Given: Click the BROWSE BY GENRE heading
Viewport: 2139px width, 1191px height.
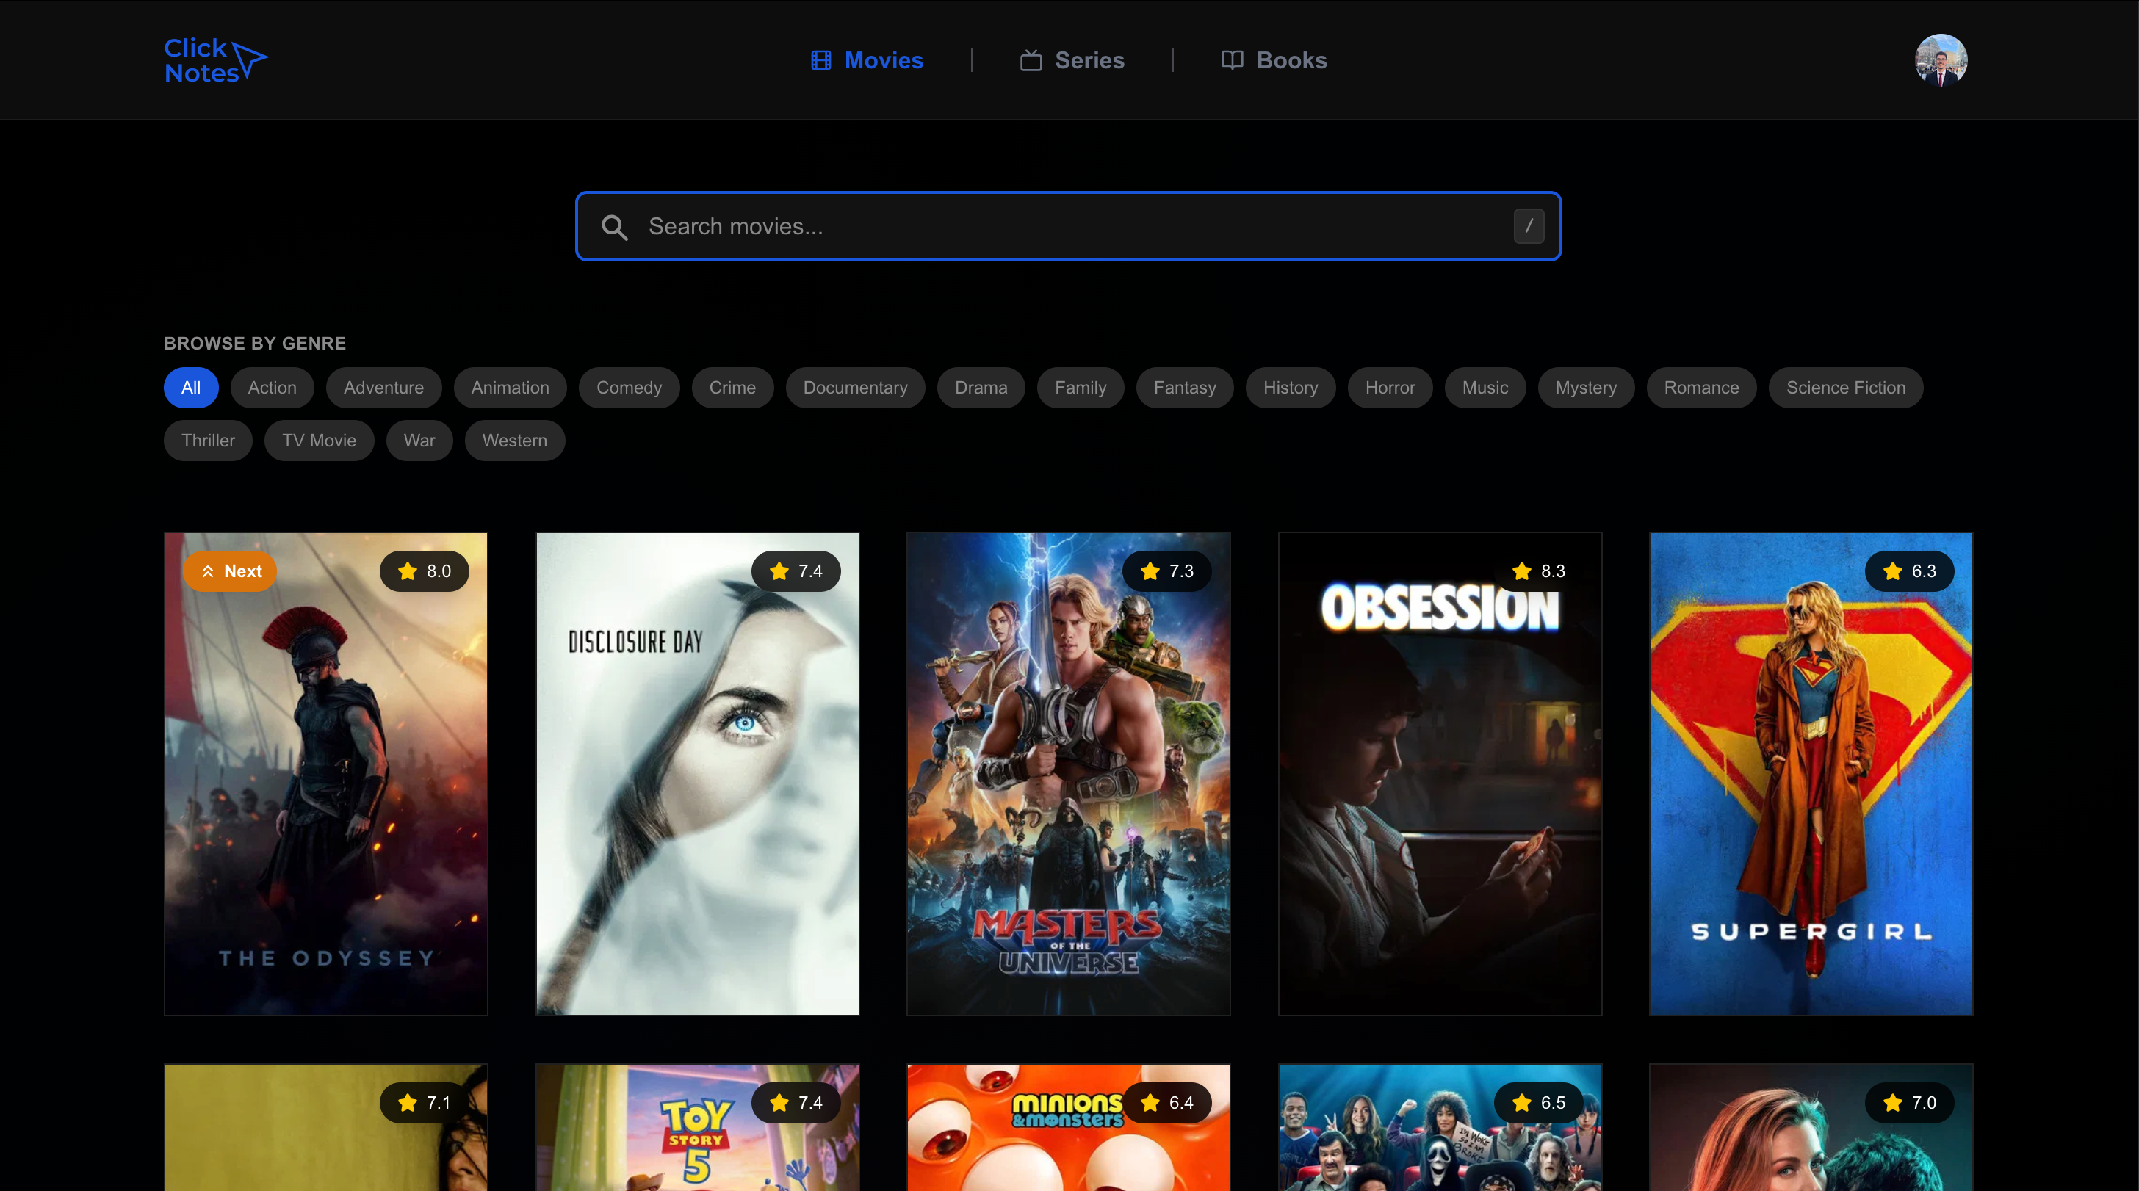Looking at the screenshot, I should pos(255,344).
